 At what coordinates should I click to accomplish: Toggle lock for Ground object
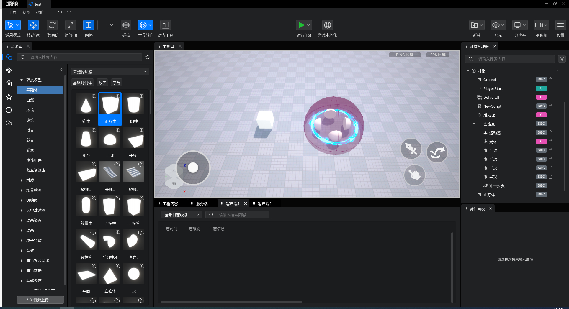point(551,80)
